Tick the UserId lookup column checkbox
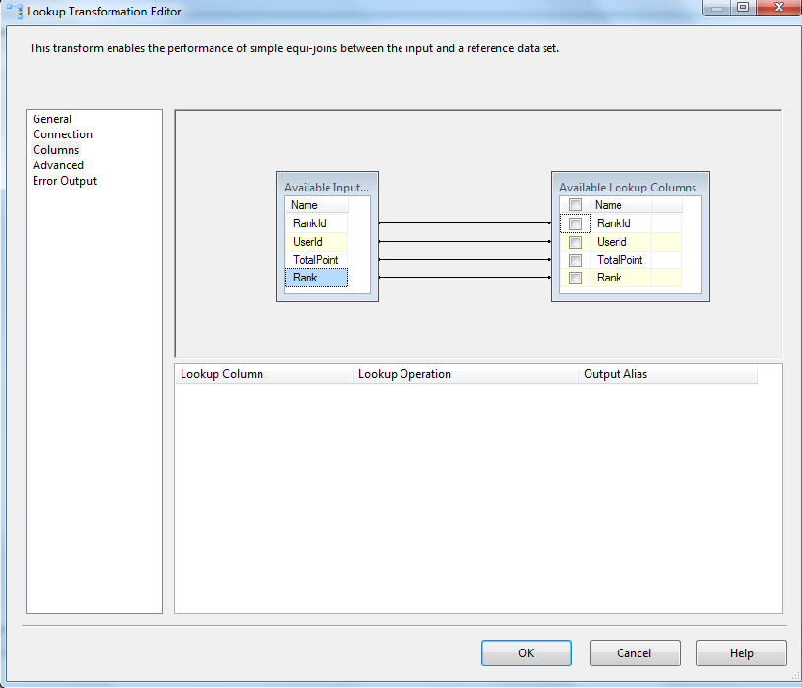802x688 pixels. (x=575, y=242)
